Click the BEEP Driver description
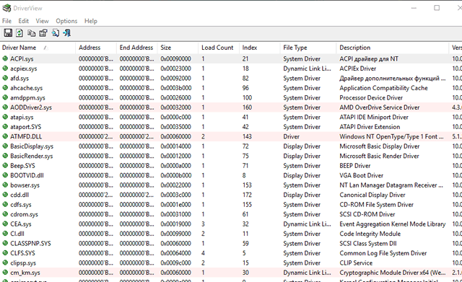Viewport: 462px width, 282px height. (354, 165)
